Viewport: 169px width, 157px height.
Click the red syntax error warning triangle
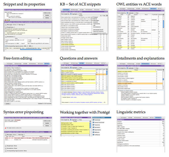coord(5,128)
